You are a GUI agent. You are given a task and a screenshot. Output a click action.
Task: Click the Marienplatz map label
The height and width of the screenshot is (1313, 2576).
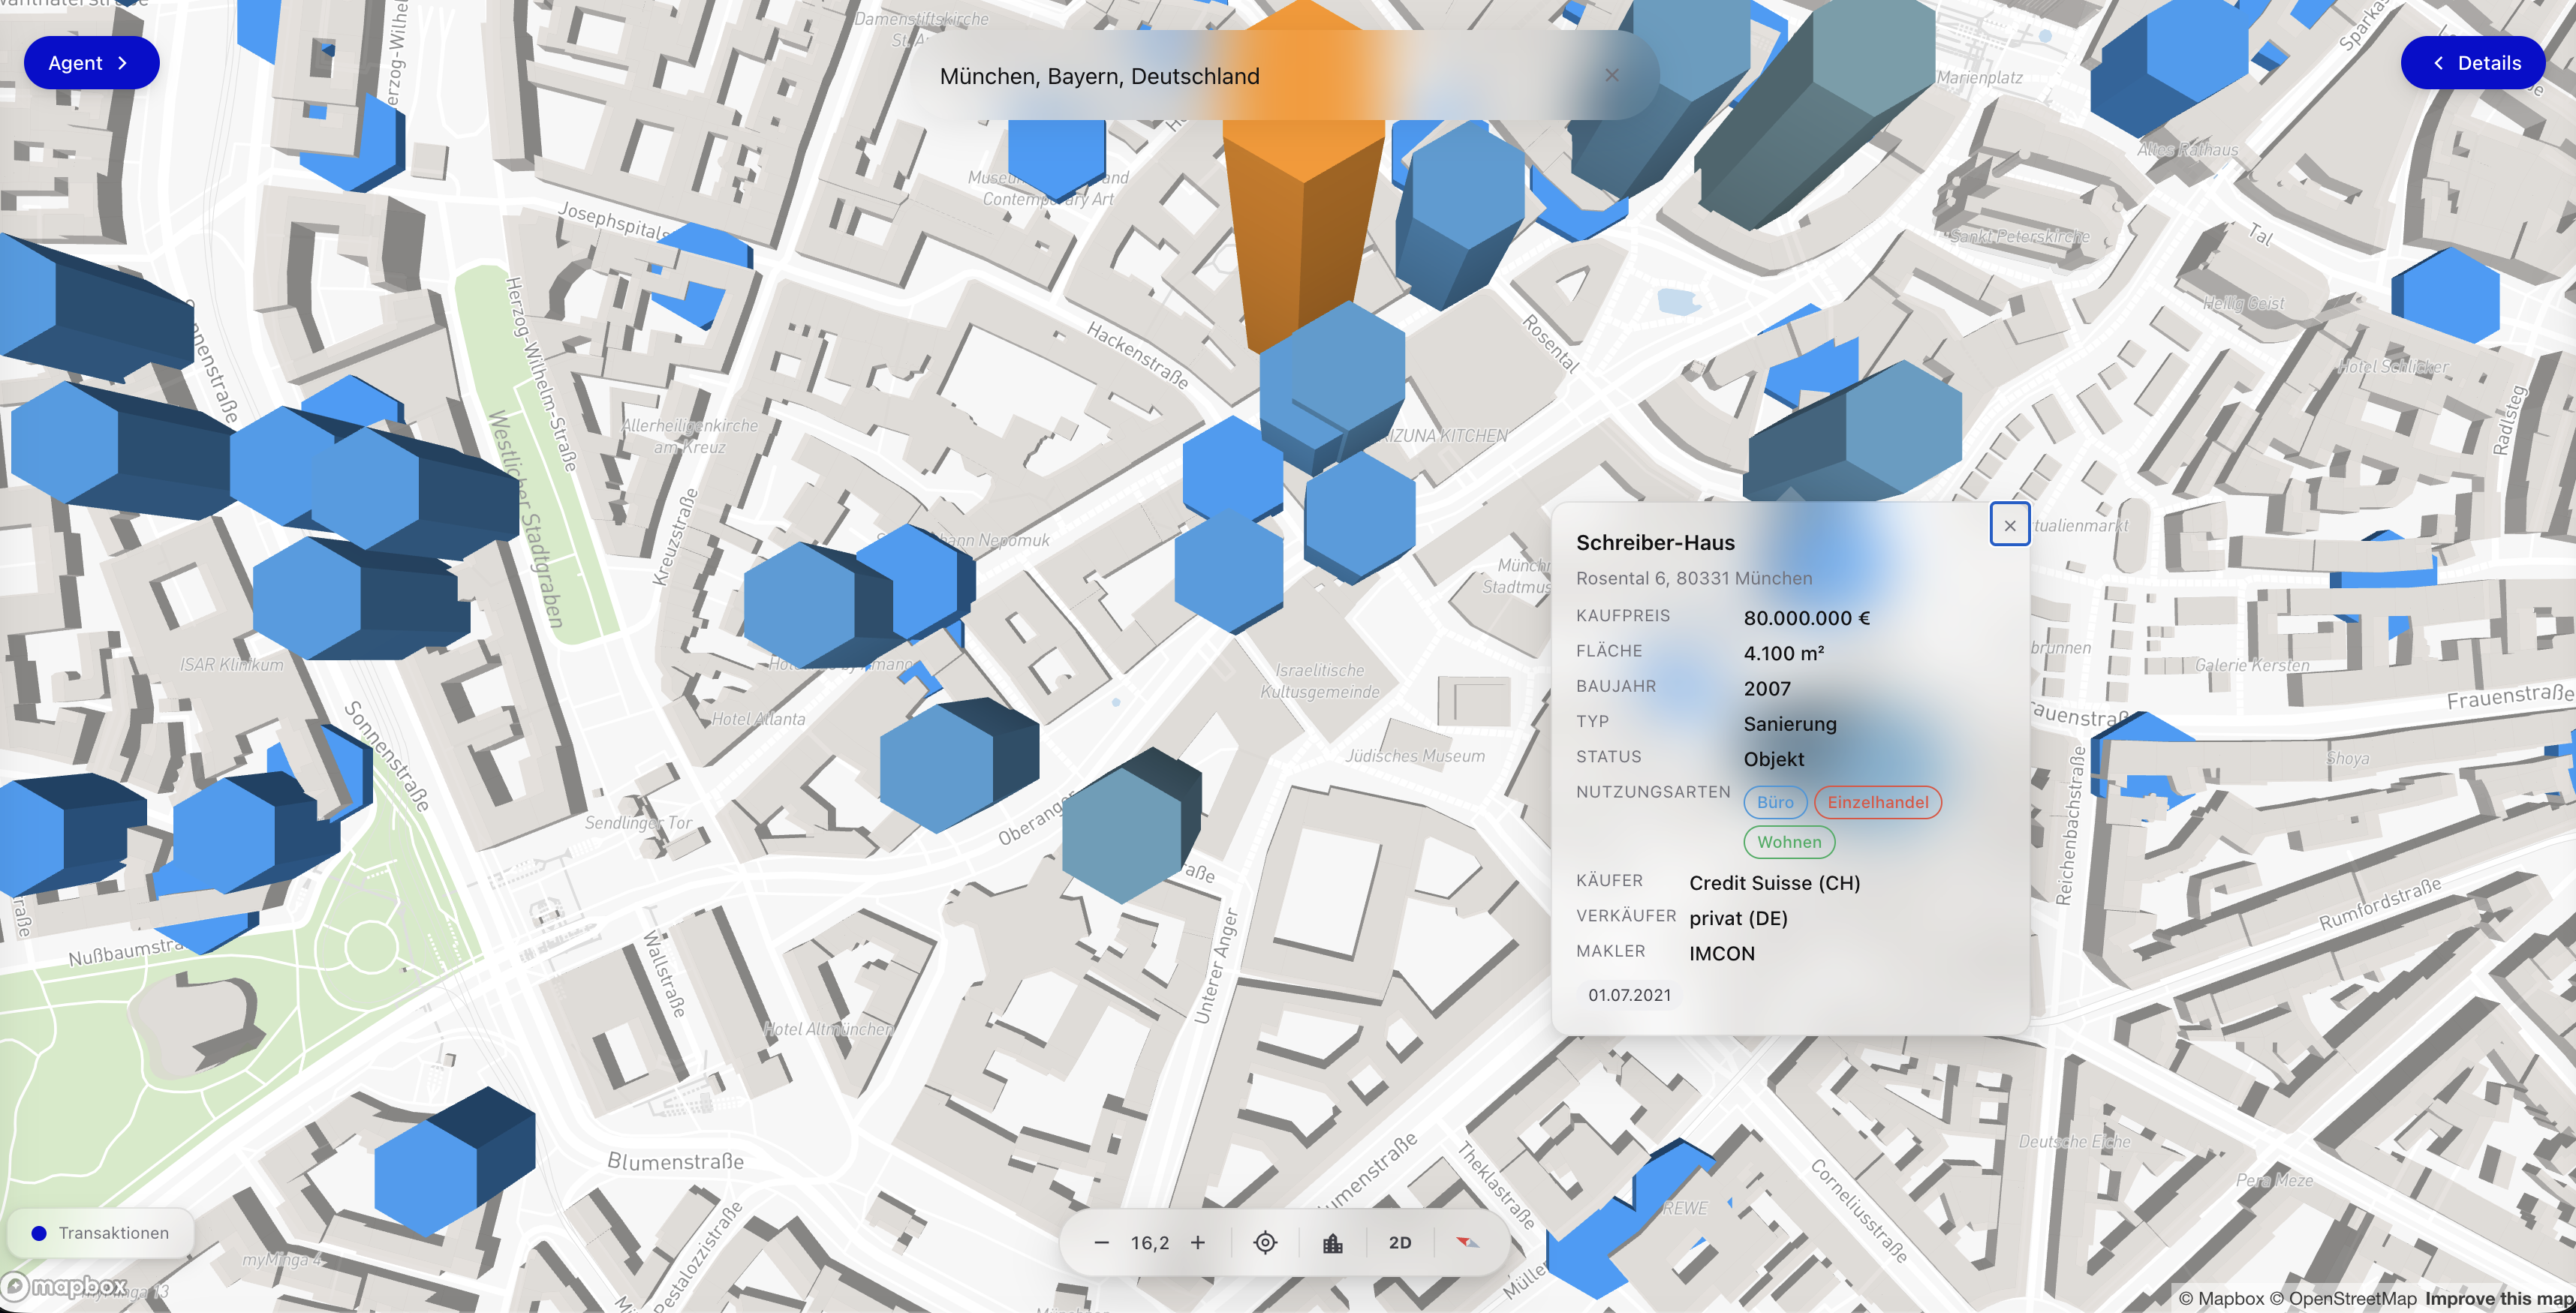click(1979, 77)
